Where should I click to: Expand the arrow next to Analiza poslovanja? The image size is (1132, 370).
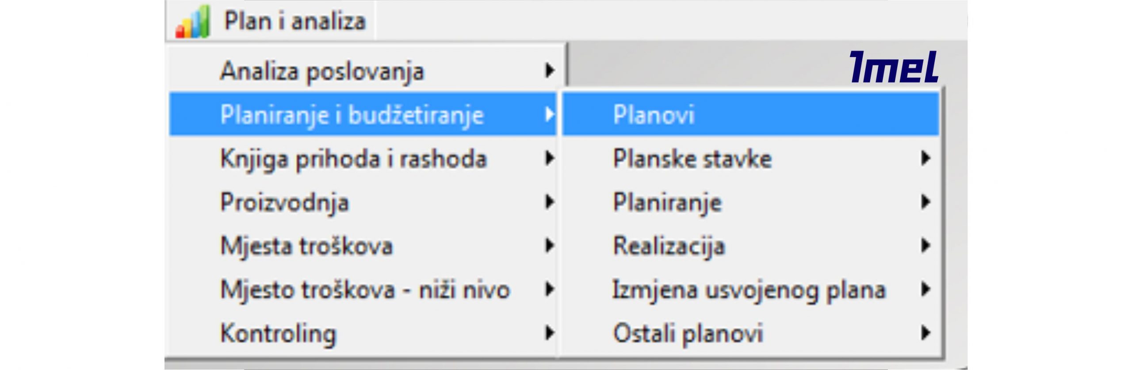click(549, 70)
